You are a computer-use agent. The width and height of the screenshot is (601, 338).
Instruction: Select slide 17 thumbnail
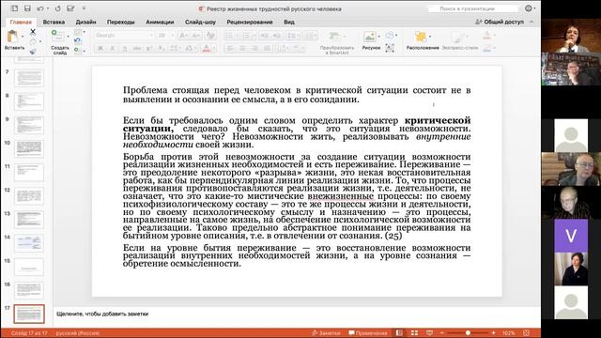[x=29, y=314]
